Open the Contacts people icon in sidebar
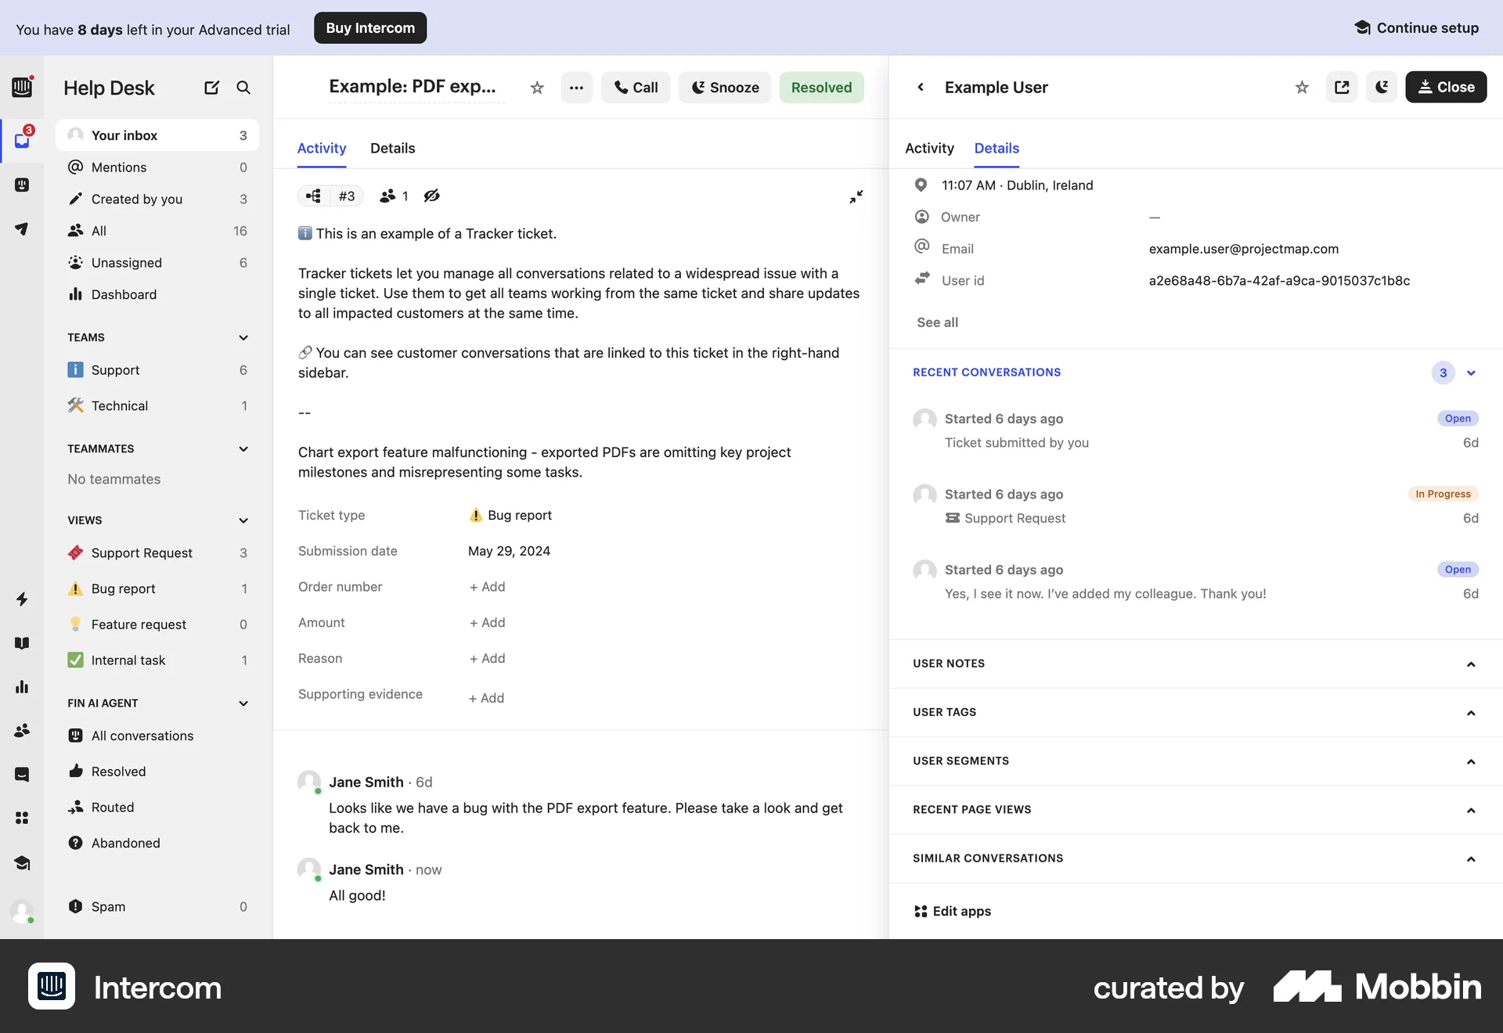This screenshot has width=1503, height=1033. point(22,730)
